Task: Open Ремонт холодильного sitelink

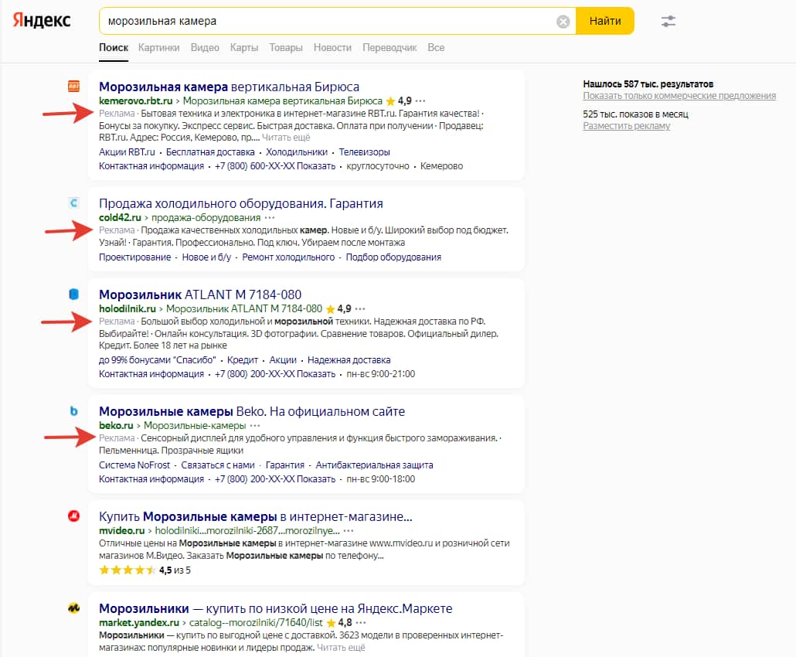Action: coord(288,257)
